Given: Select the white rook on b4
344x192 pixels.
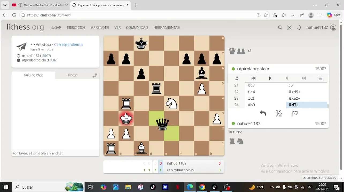Looking at the screenshot, I should click(126, 103).
